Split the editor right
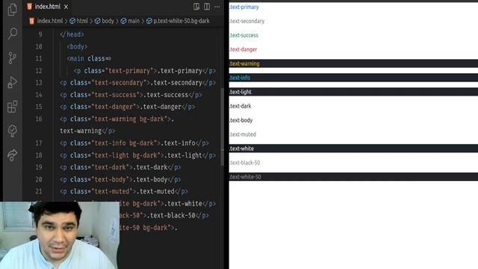This screenshot has width=478, height=269. pos(207,7)
